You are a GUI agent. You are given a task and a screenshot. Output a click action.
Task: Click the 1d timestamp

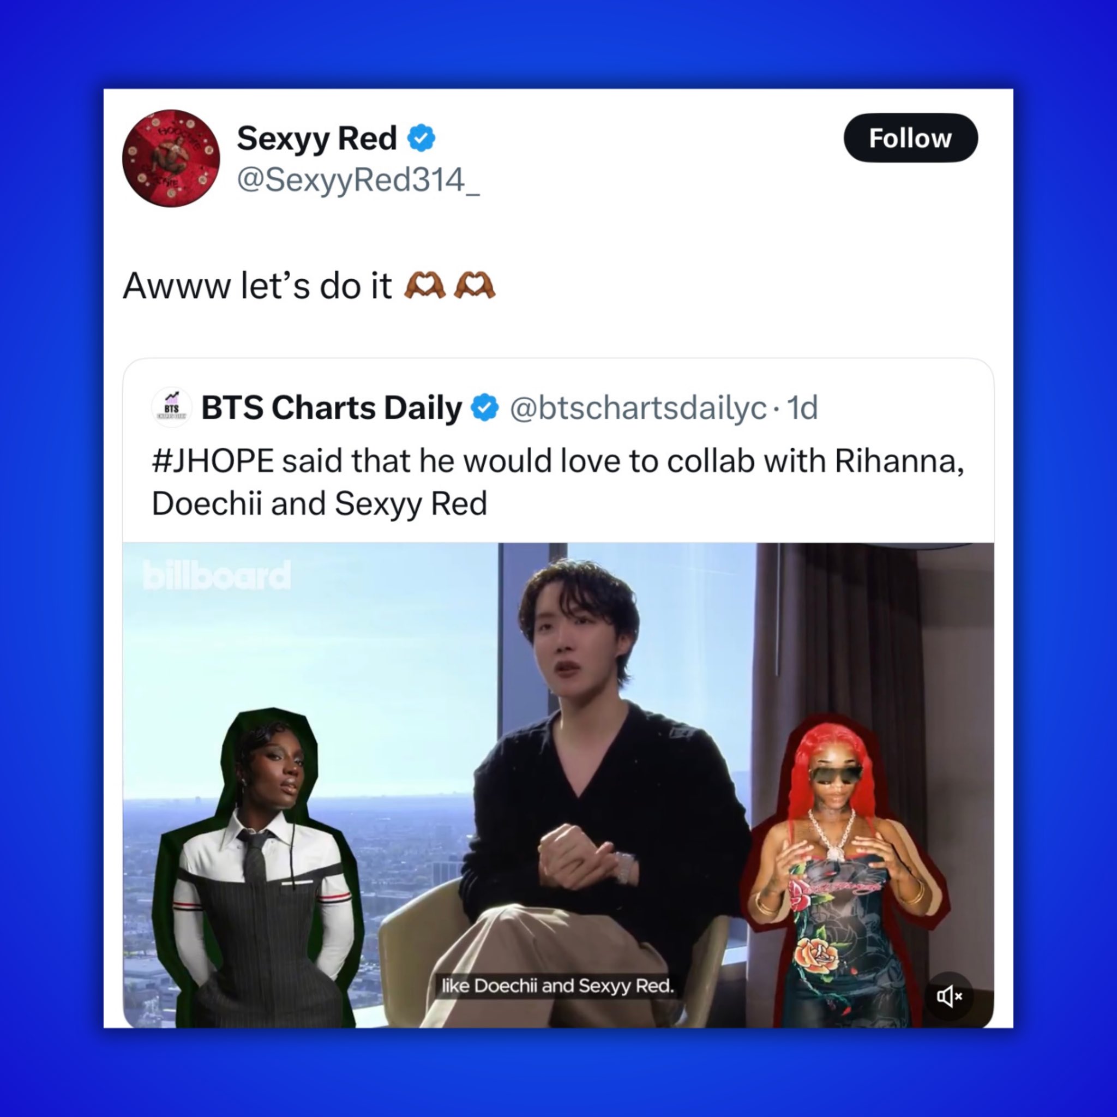point(803,407)
